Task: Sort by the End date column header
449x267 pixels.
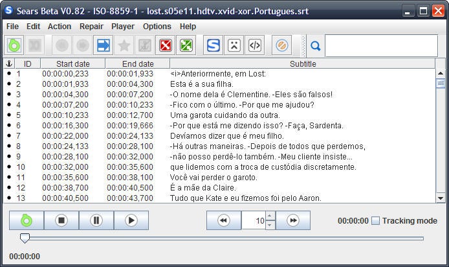Action: tap(138, 64)
